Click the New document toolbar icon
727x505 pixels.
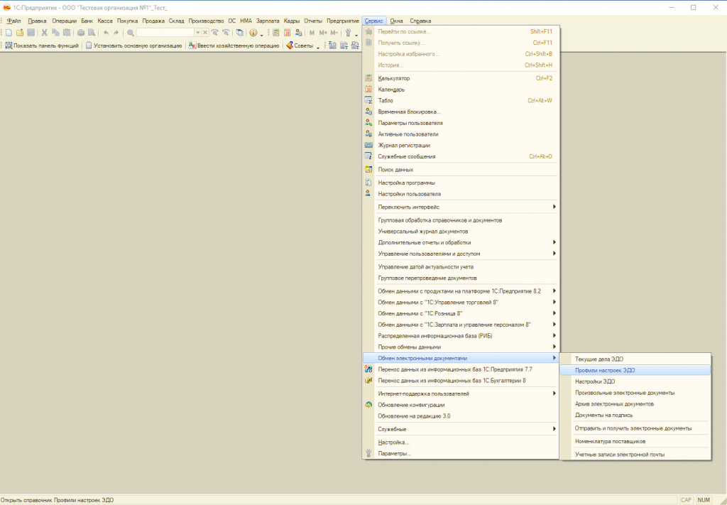[9, 33]
